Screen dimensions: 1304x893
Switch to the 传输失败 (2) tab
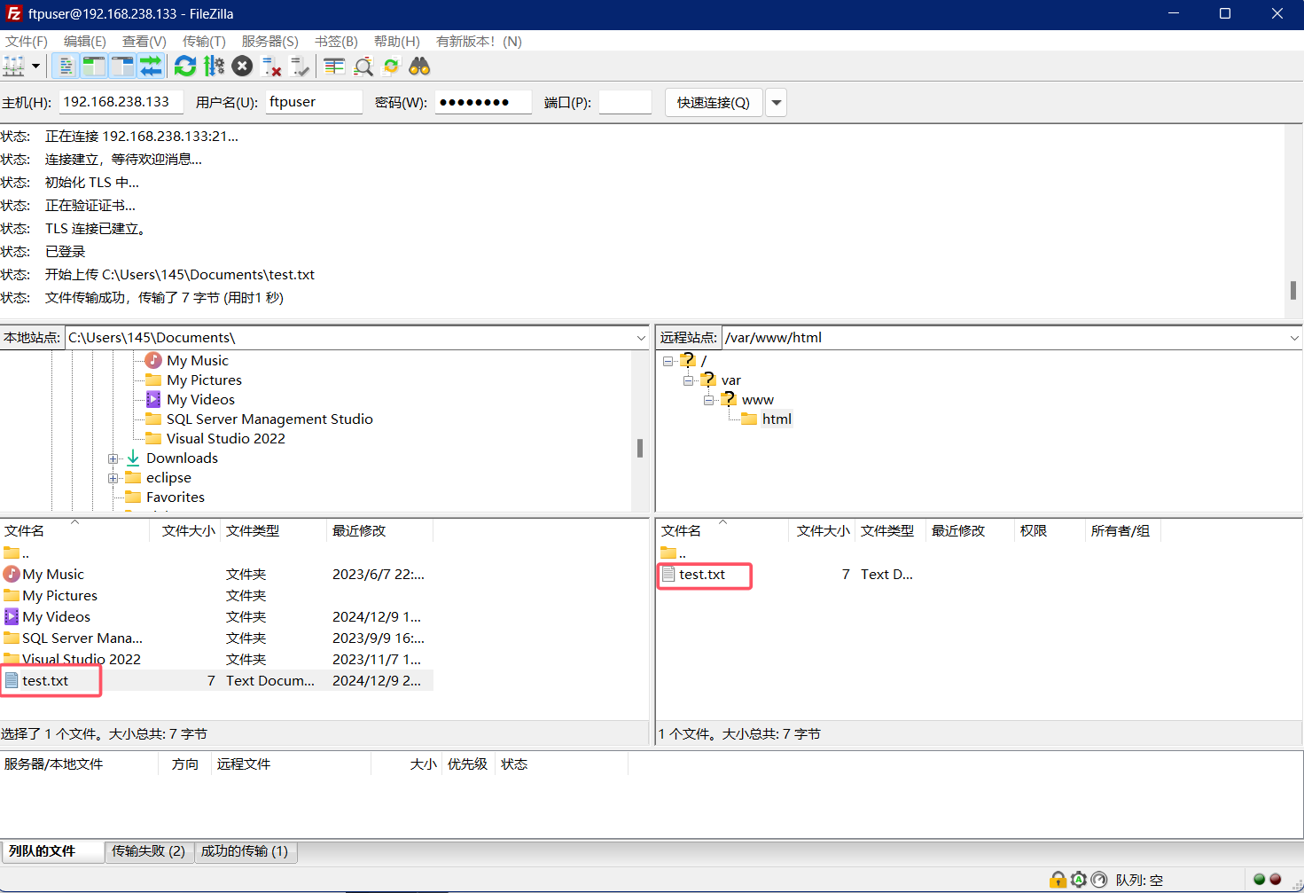pos(148,851)
